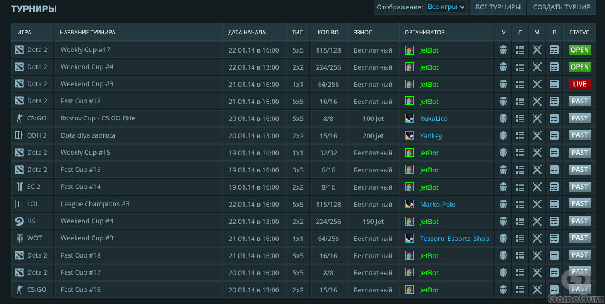This screenshot has height=304, width=605.
Task: Sort by НАЗВАНИЕ ТУРНИРА column header
Action: click(x=87, y=33)
